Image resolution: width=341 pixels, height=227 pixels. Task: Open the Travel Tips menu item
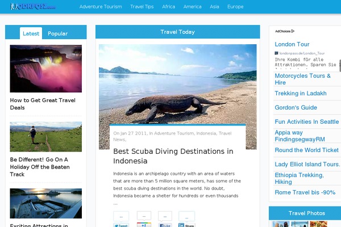coord(142,7)
